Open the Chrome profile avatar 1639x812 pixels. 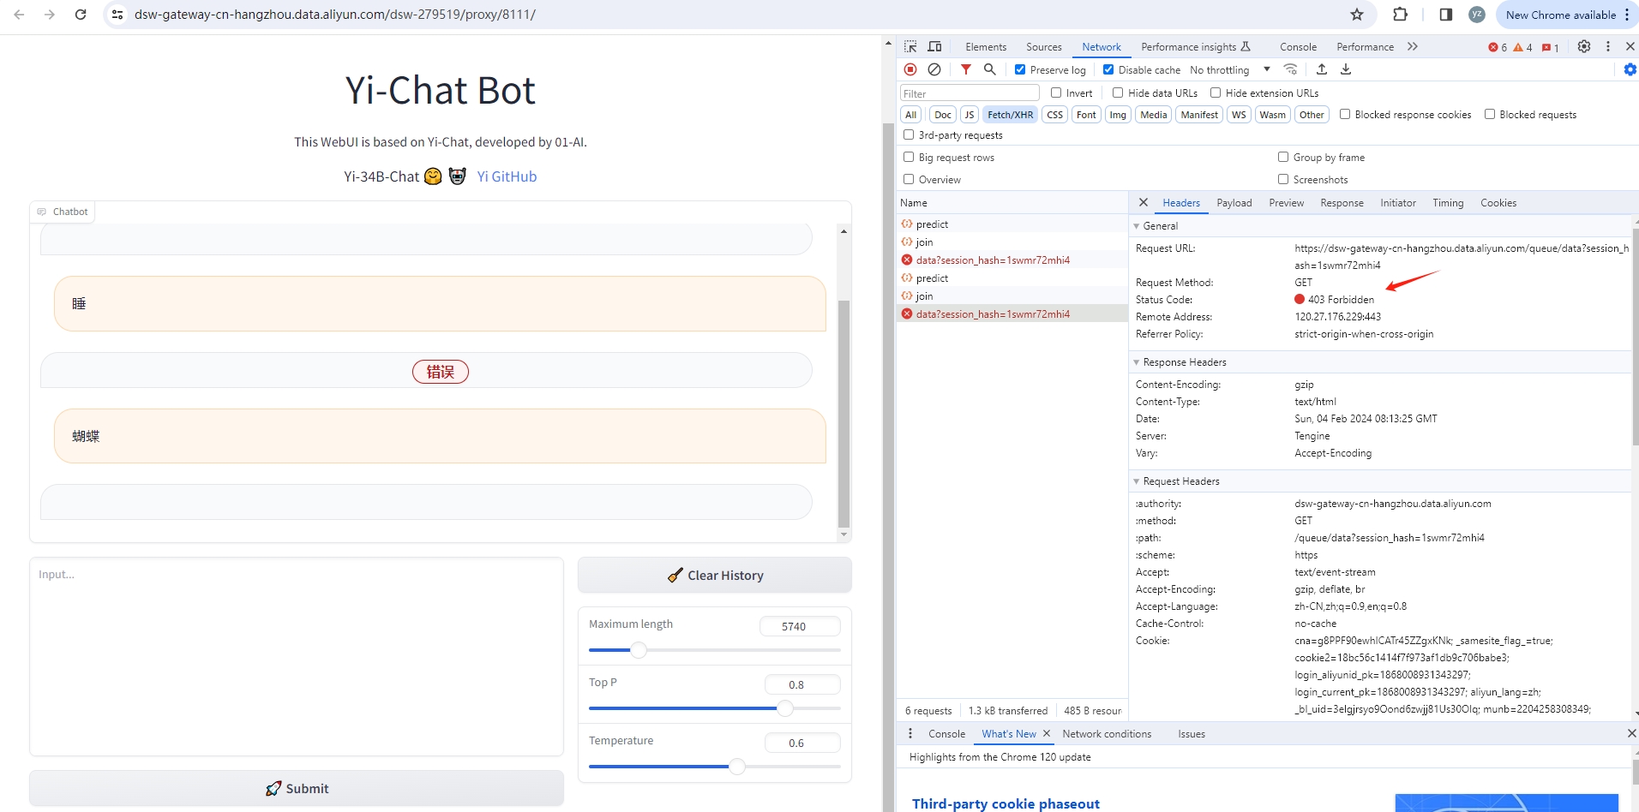[x=1477, y=15]
